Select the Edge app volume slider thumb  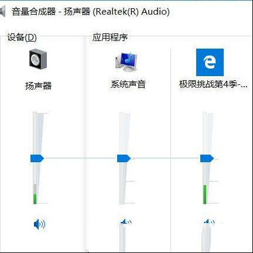tap(207, 158)
